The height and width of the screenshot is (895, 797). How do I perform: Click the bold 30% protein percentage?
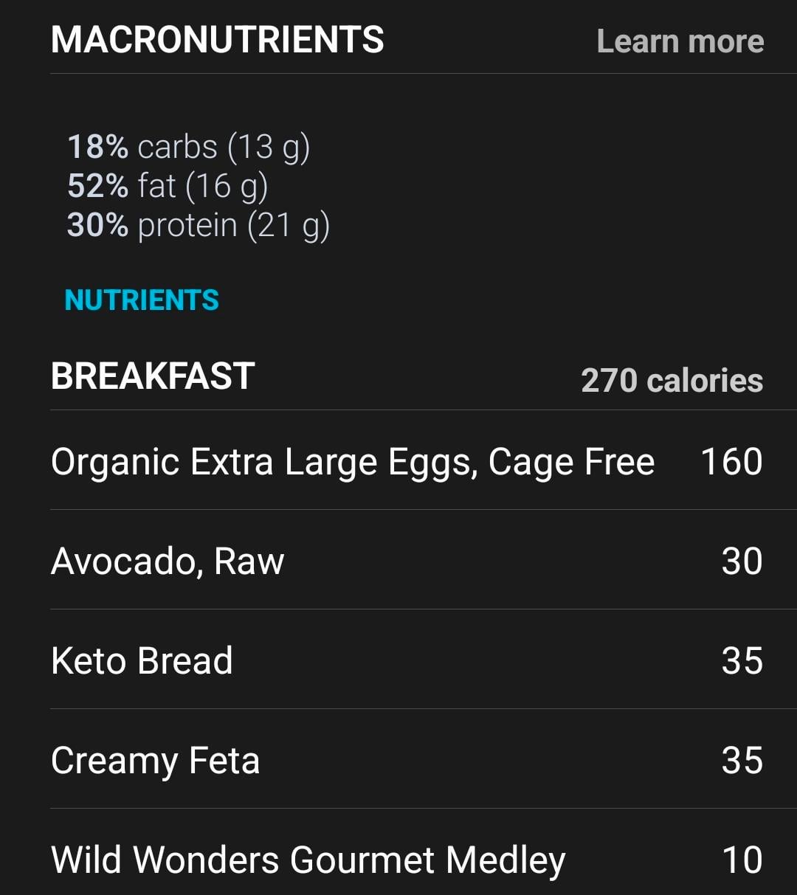97,225
